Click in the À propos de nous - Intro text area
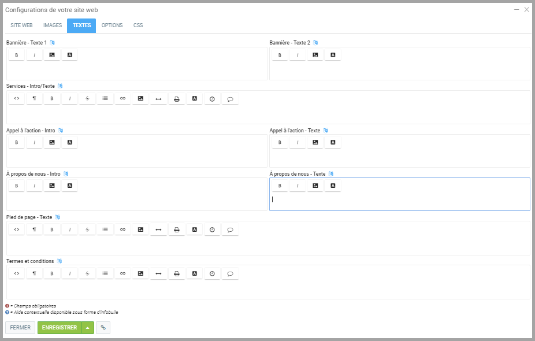Image resolution: width=535 pixels, height=341 pixels. (136, 202)
